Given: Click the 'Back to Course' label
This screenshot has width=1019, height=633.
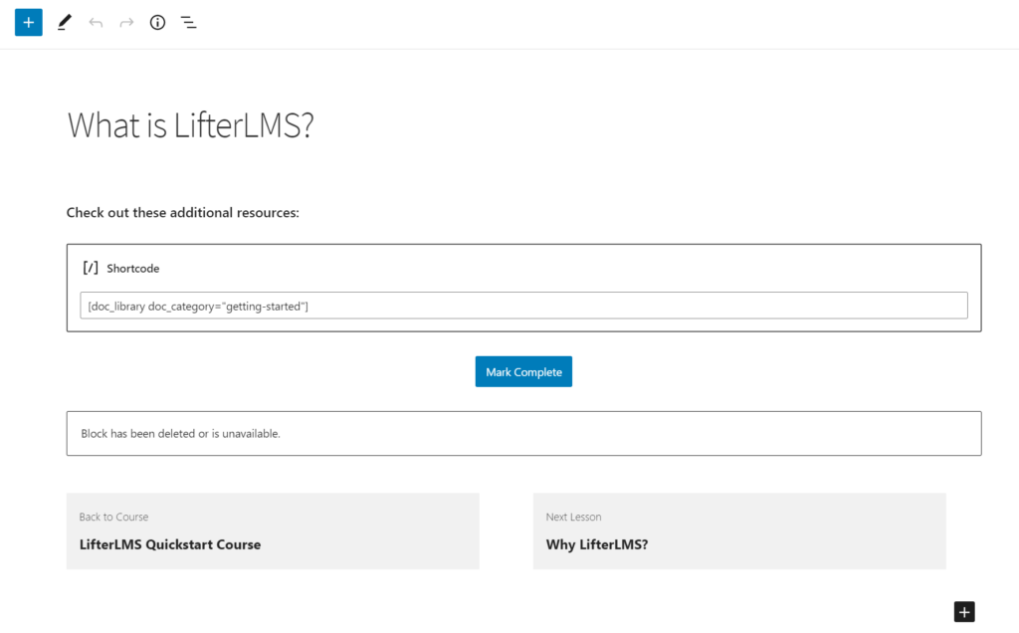Looking at the screenshot, I should tap(113, 517).
